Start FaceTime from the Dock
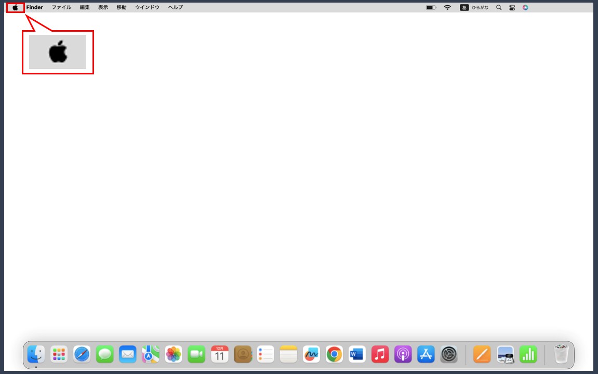598x374 pixels. (x=196, y=355)
